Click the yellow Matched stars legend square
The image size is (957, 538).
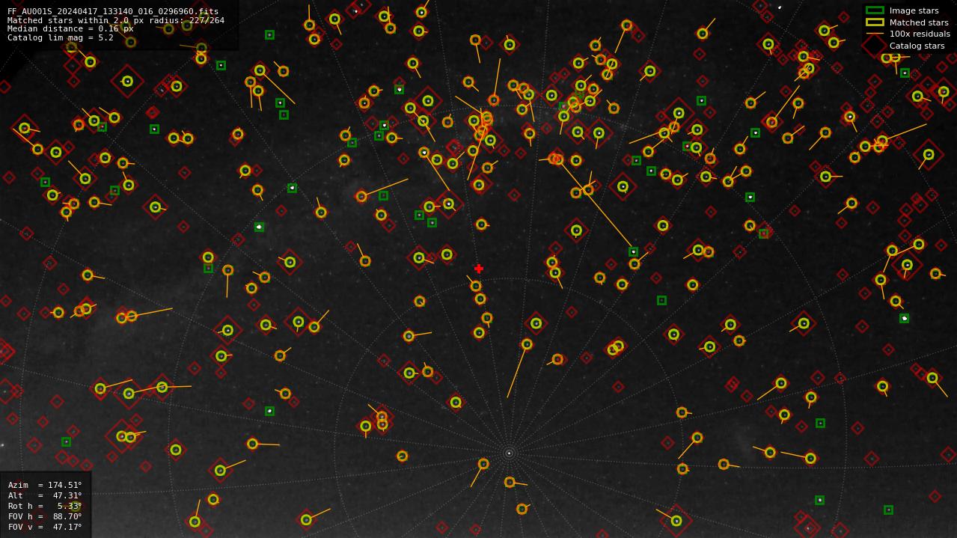tap(875, 22)
